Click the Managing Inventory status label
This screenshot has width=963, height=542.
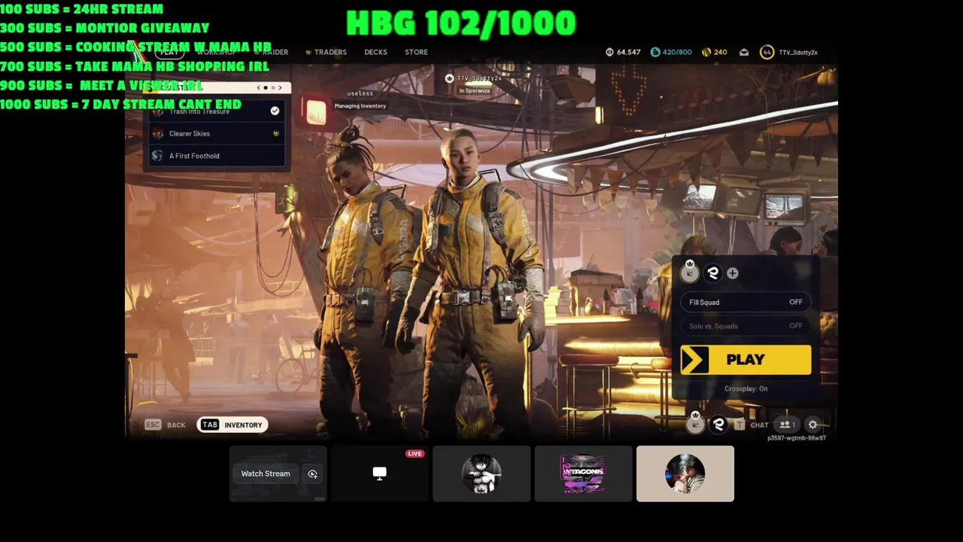[360, 106]
